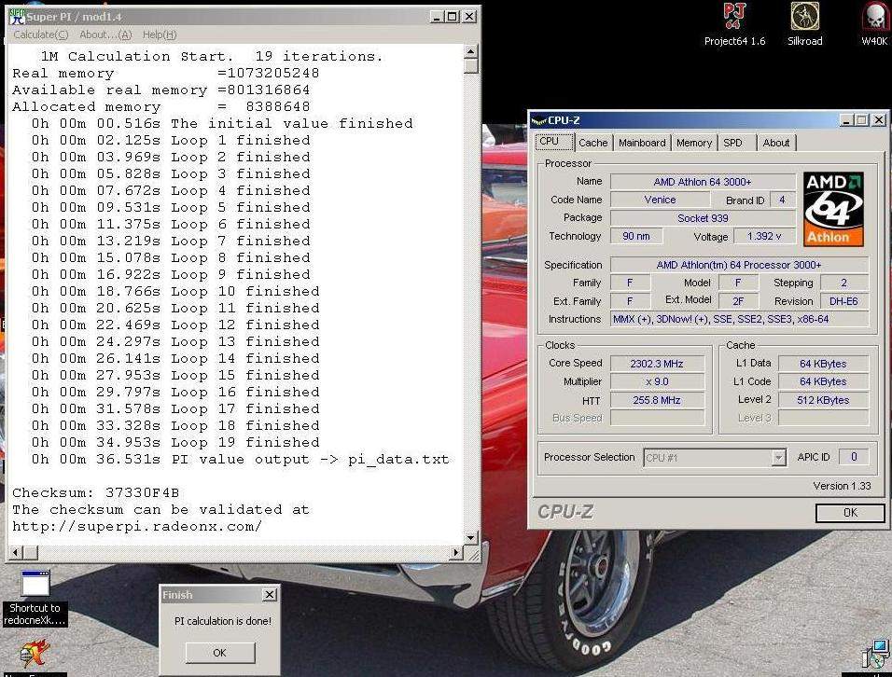Click the Core Speed value 2302.3 MHz

click(x=657, y=364)
